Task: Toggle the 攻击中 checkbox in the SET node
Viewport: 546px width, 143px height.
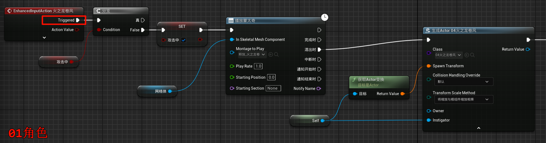Action: (184, 40)
